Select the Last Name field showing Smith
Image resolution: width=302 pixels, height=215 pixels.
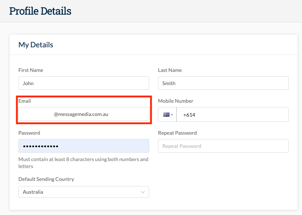(223, 83)
